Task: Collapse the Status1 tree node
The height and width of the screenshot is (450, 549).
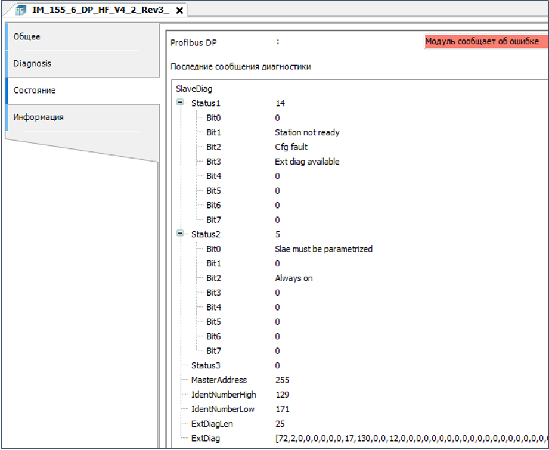Action: 180,103
